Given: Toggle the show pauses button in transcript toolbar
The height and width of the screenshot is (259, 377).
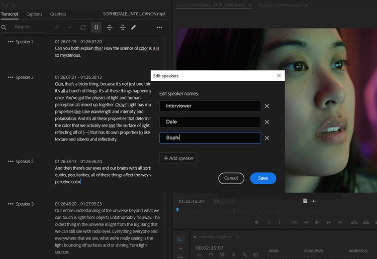Looking at the screenshot, I should (97, 27).
